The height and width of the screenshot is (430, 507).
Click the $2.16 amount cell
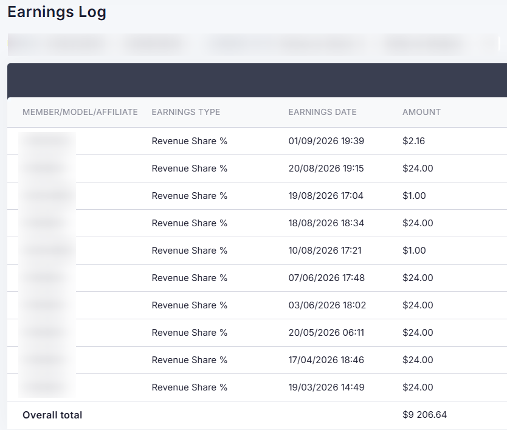[x=413, y=141]
